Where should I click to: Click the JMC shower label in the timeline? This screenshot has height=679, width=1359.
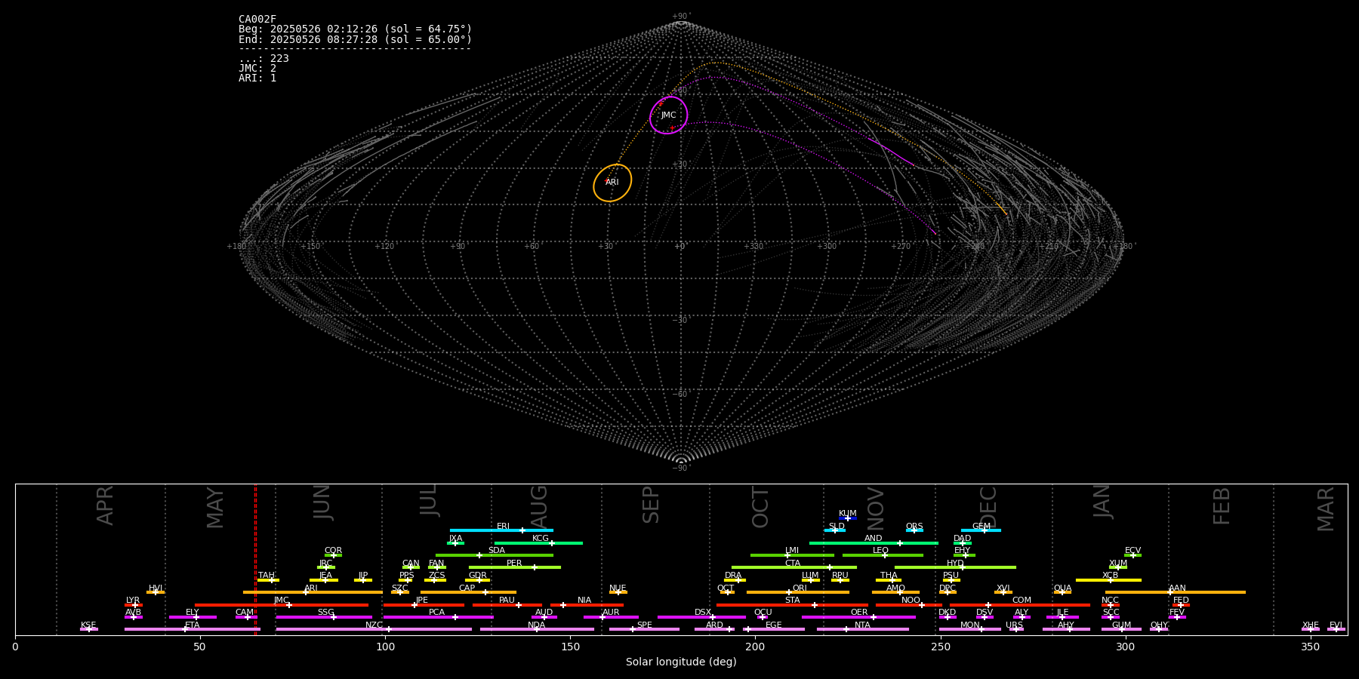point(282,601)
